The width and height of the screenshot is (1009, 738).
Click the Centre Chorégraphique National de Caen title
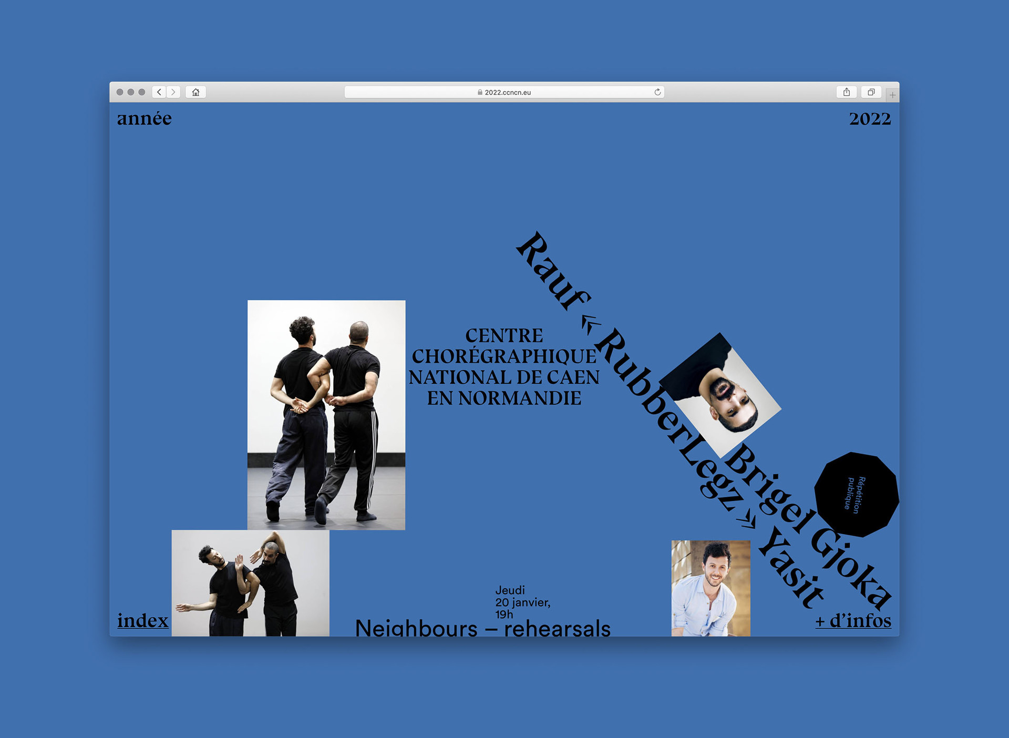504,367
